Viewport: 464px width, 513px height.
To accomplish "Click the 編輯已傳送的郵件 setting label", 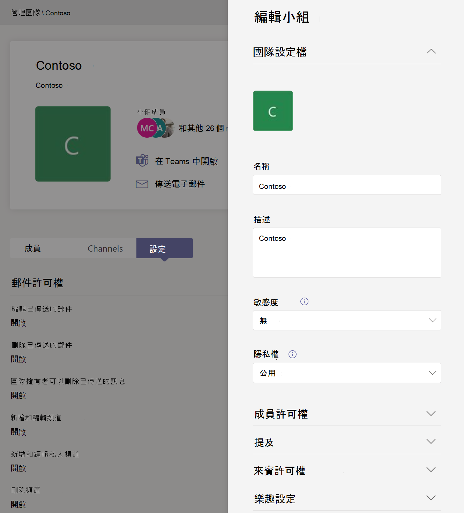I will (42, 309).
